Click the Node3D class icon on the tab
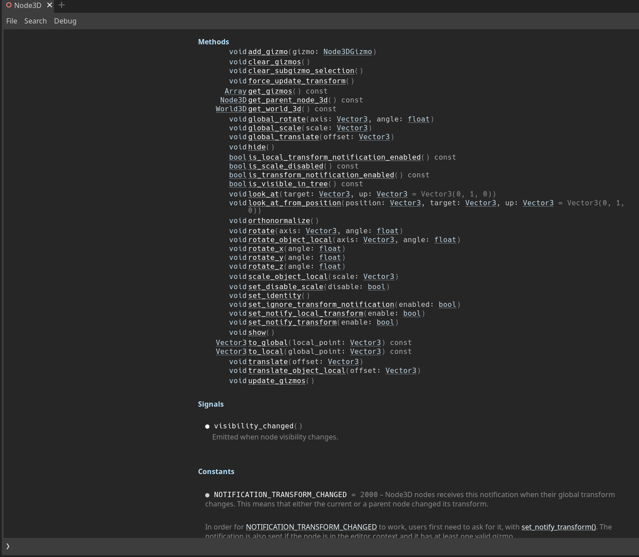 tap(9, 5)
